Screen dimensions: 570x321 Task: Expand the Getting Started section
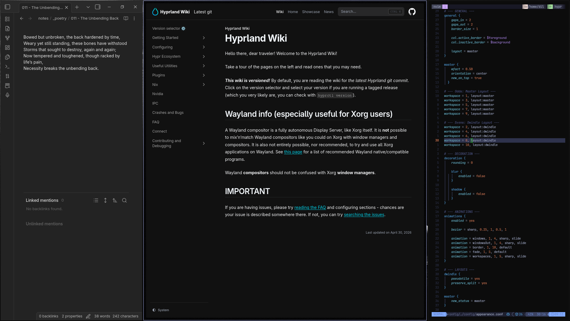click(179, 38)
